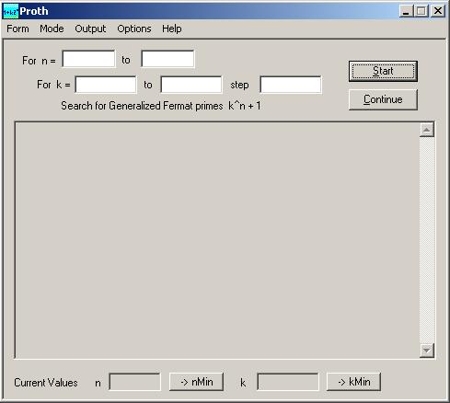Viewport: 450px width, 403px height.
Task: Focus the step input field
Action: click(291, 85)
